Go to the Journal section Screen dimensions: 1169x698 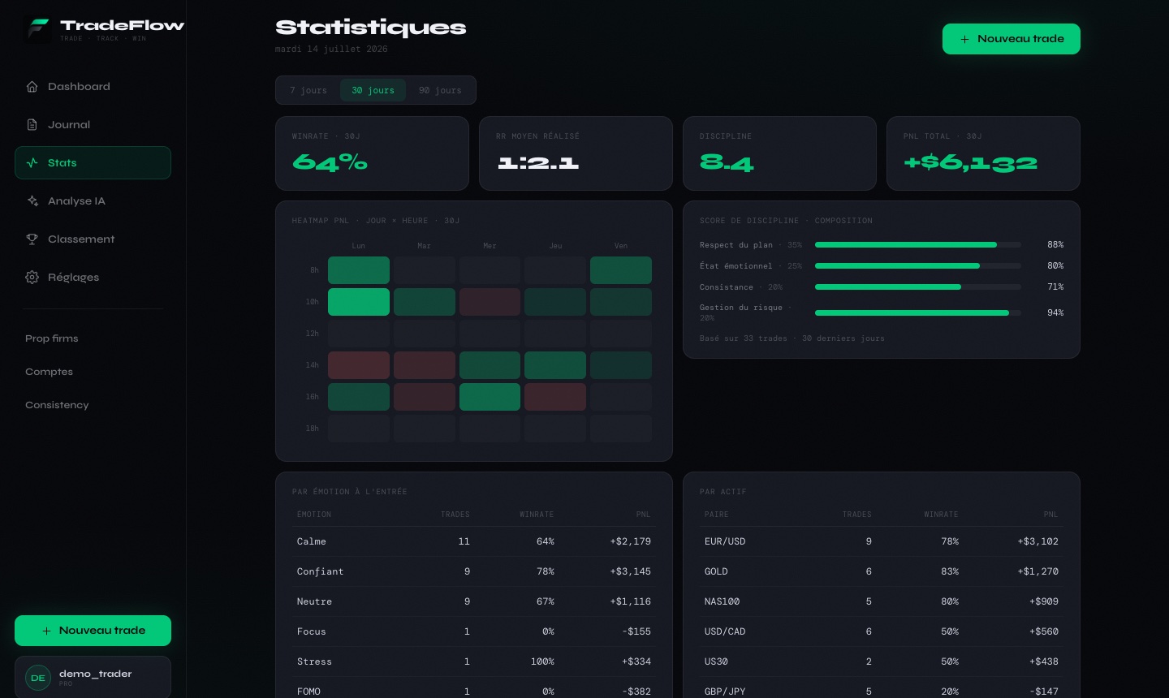[93, 125]
